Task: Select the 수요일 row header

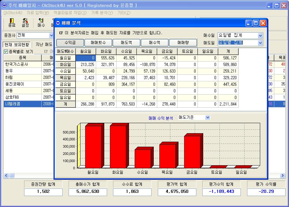Action: tap(65, 71)
